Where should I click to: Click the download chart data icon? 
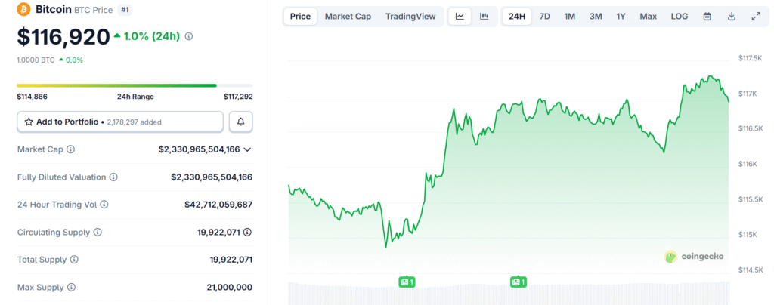click(x=731, y=16)
